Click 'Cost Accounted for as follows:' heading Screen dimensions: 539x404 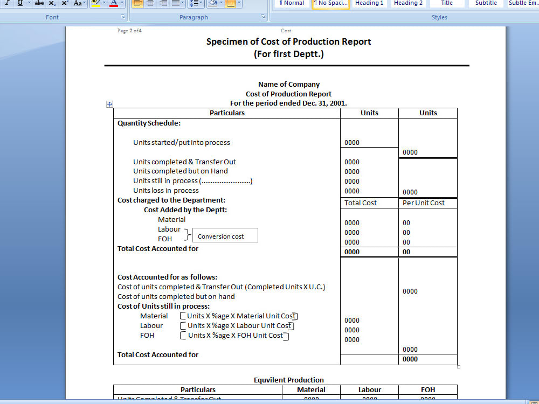click(x=168, y=277)
